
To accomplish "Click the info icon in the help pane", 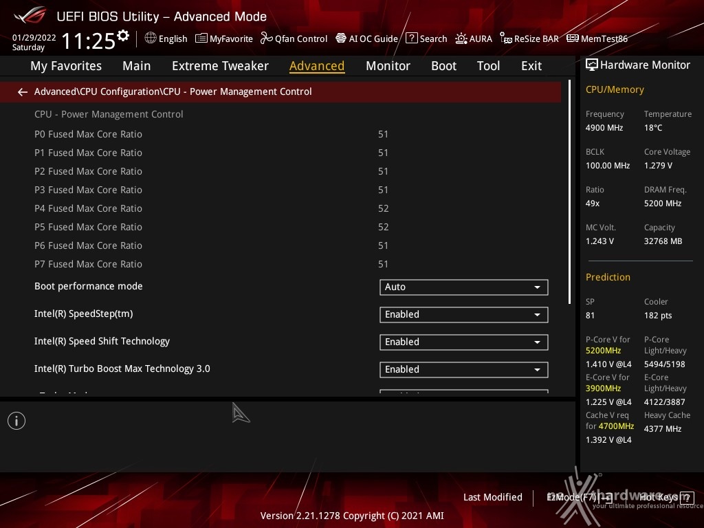I will coord(16,421).
